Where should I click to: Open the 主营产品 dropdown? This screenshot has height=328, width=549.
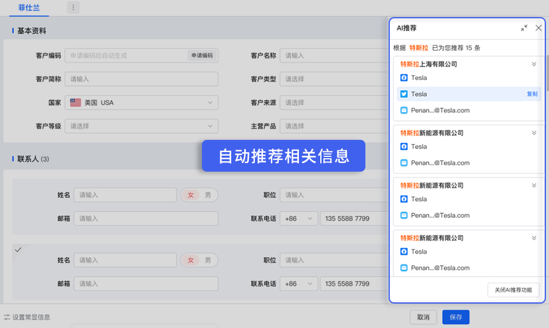coord(334,126)
